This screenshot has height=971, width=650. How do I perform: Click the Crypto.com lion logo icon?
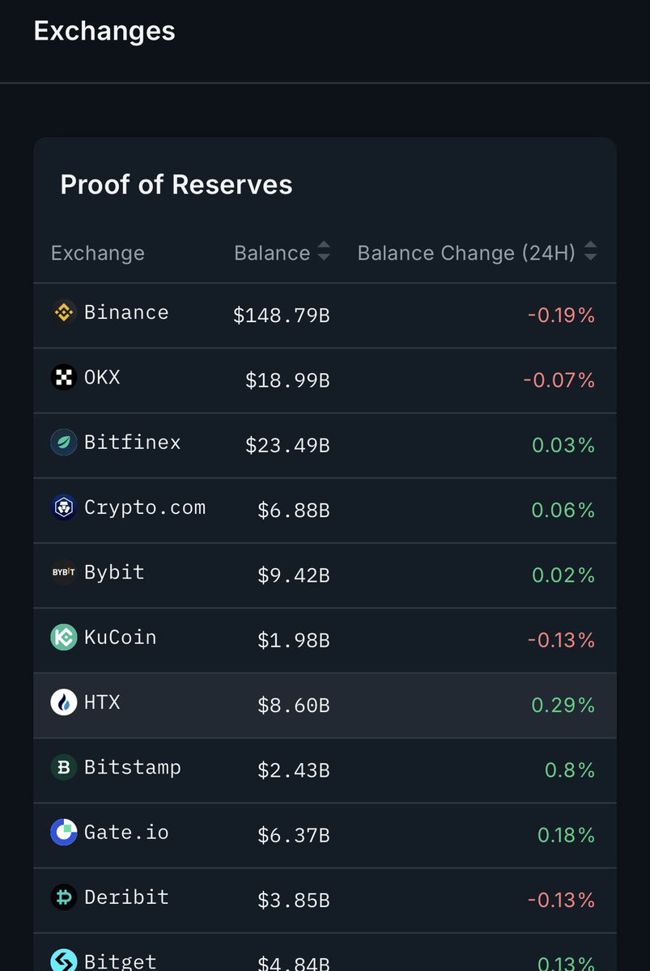click(64, 507)
